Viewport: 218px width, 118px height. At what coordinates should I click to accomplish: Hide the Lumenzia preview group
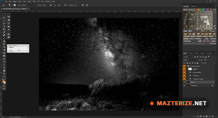184,66
